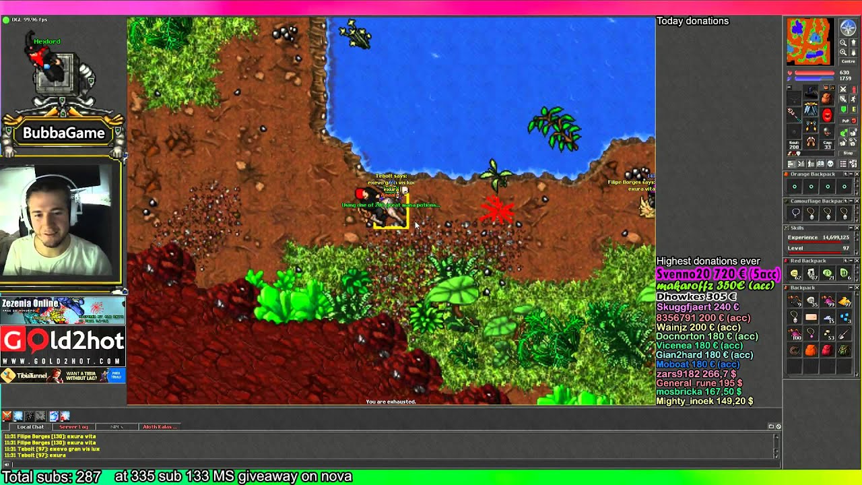The image size is (862, 485).
Task: Minimize the Orange Backpack panel
Action: (851, 174)
